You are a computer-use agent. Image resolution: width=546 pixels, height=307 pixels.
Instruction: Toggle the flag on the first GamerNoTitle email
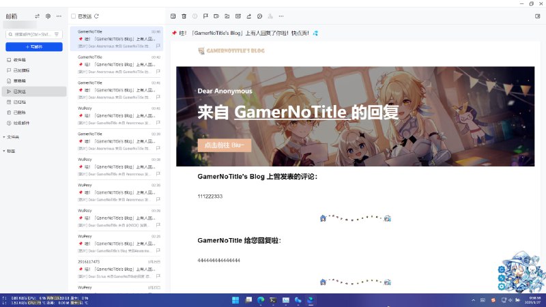click(158, 46)
